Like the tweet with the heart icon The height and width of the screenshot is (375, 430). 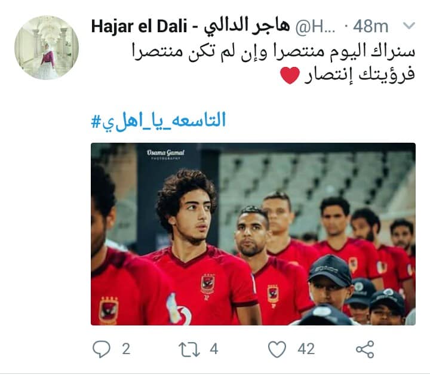pos(277,349)
